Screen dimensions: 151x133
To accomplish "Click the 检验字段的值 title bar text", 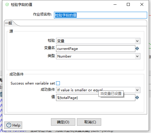I will (x=22, y=5).
